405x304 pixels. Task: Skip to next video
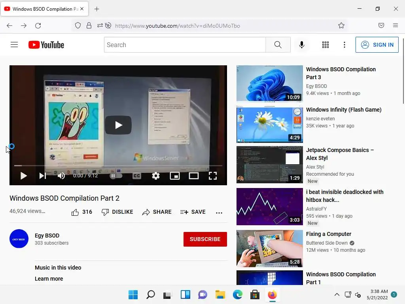[x=43, y=176]
